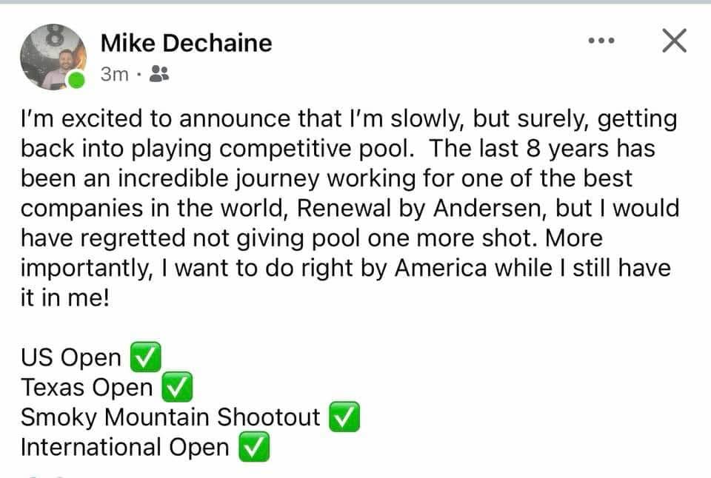
Task: Click the green checkmark beside US Open
Action: pyautogui.click(x=144, y=358)
